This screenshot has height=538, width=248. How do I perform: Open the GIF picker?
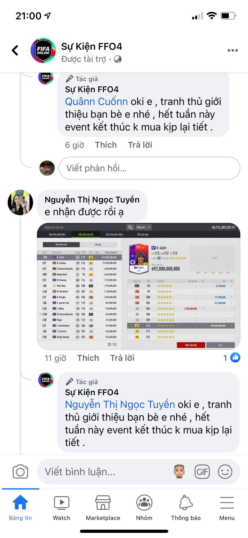click(202, 472)
